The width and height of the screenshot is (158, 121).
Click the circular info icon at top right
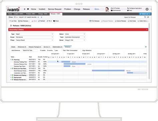147,9
